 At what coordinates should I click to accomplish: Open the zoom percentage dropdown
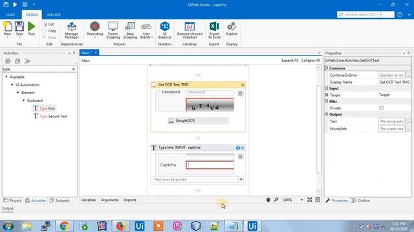click(301, 200)
